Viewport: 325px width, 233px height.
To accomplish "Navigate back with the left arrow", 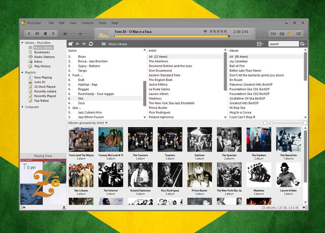I will tap(77, 44).
